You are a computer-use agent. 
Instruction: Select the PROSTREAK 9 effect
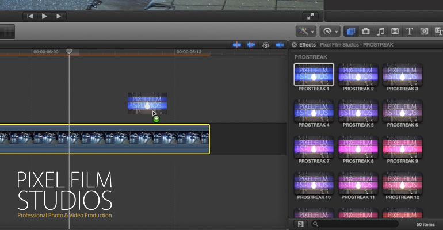[402, 147]
